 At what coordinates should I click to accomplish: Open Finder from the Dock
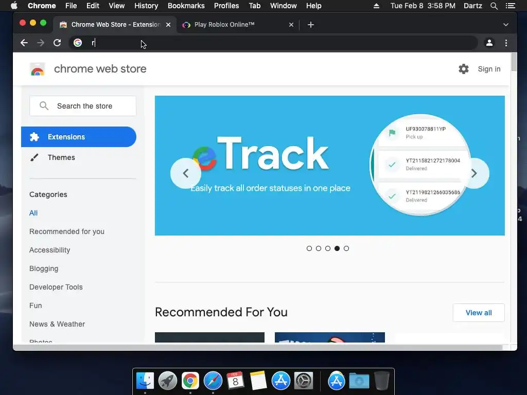(x=145, y=381)
